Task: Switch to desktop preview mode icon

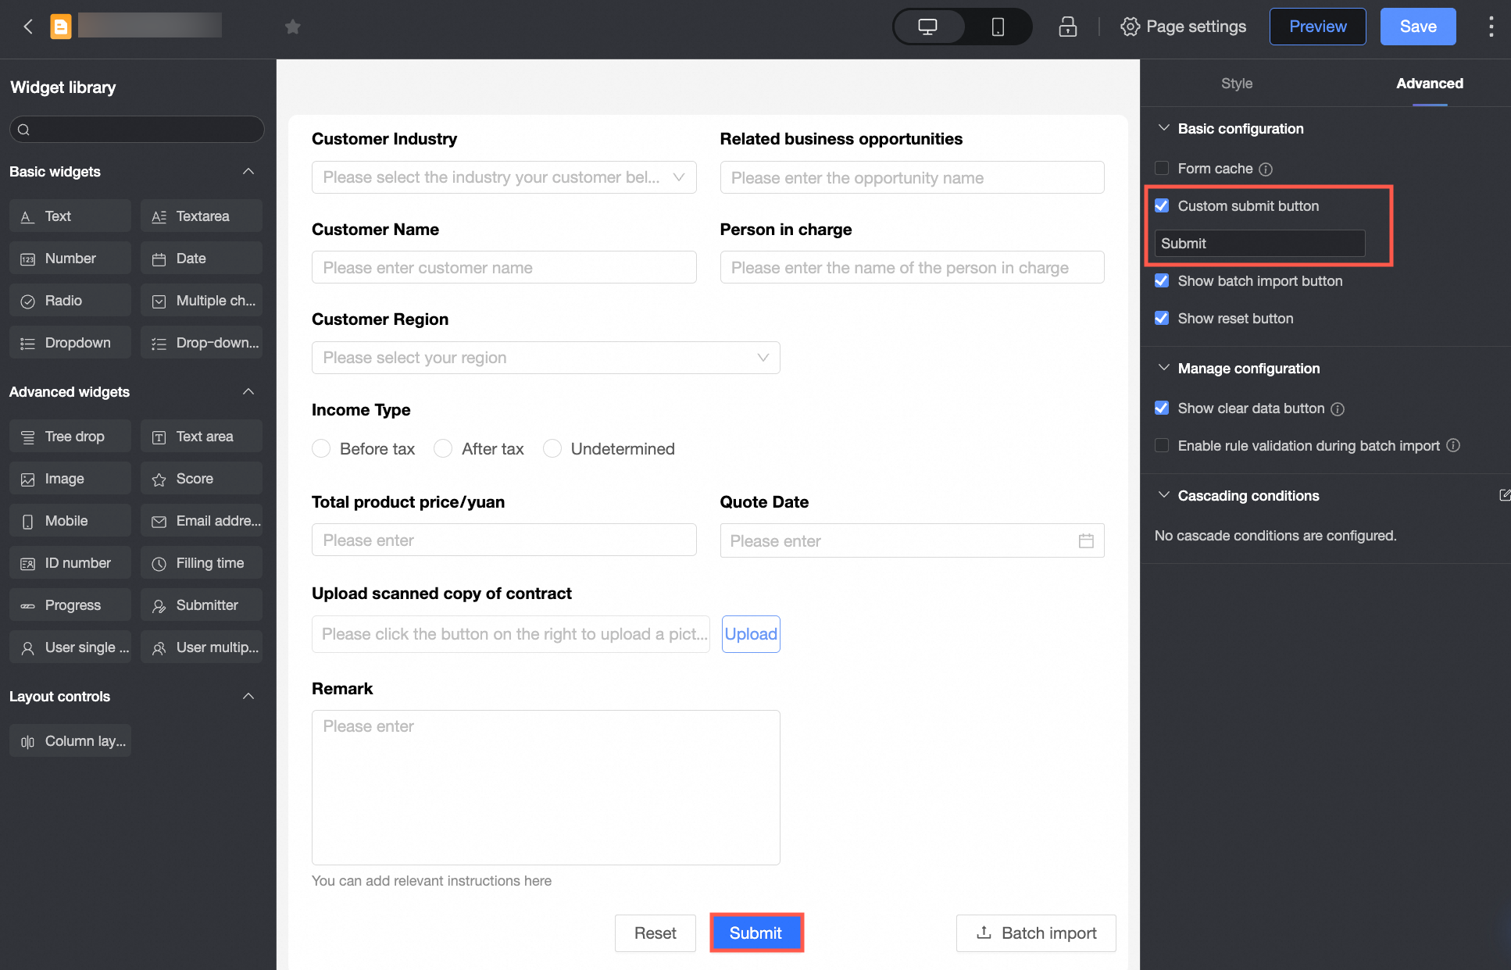Action: [x=927, y=27]
